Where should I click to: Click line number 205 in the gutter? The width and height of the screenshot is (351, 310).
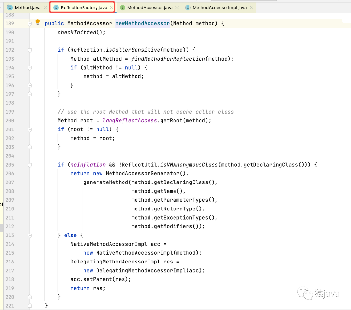pyautogui.click(x=10, y=165)
